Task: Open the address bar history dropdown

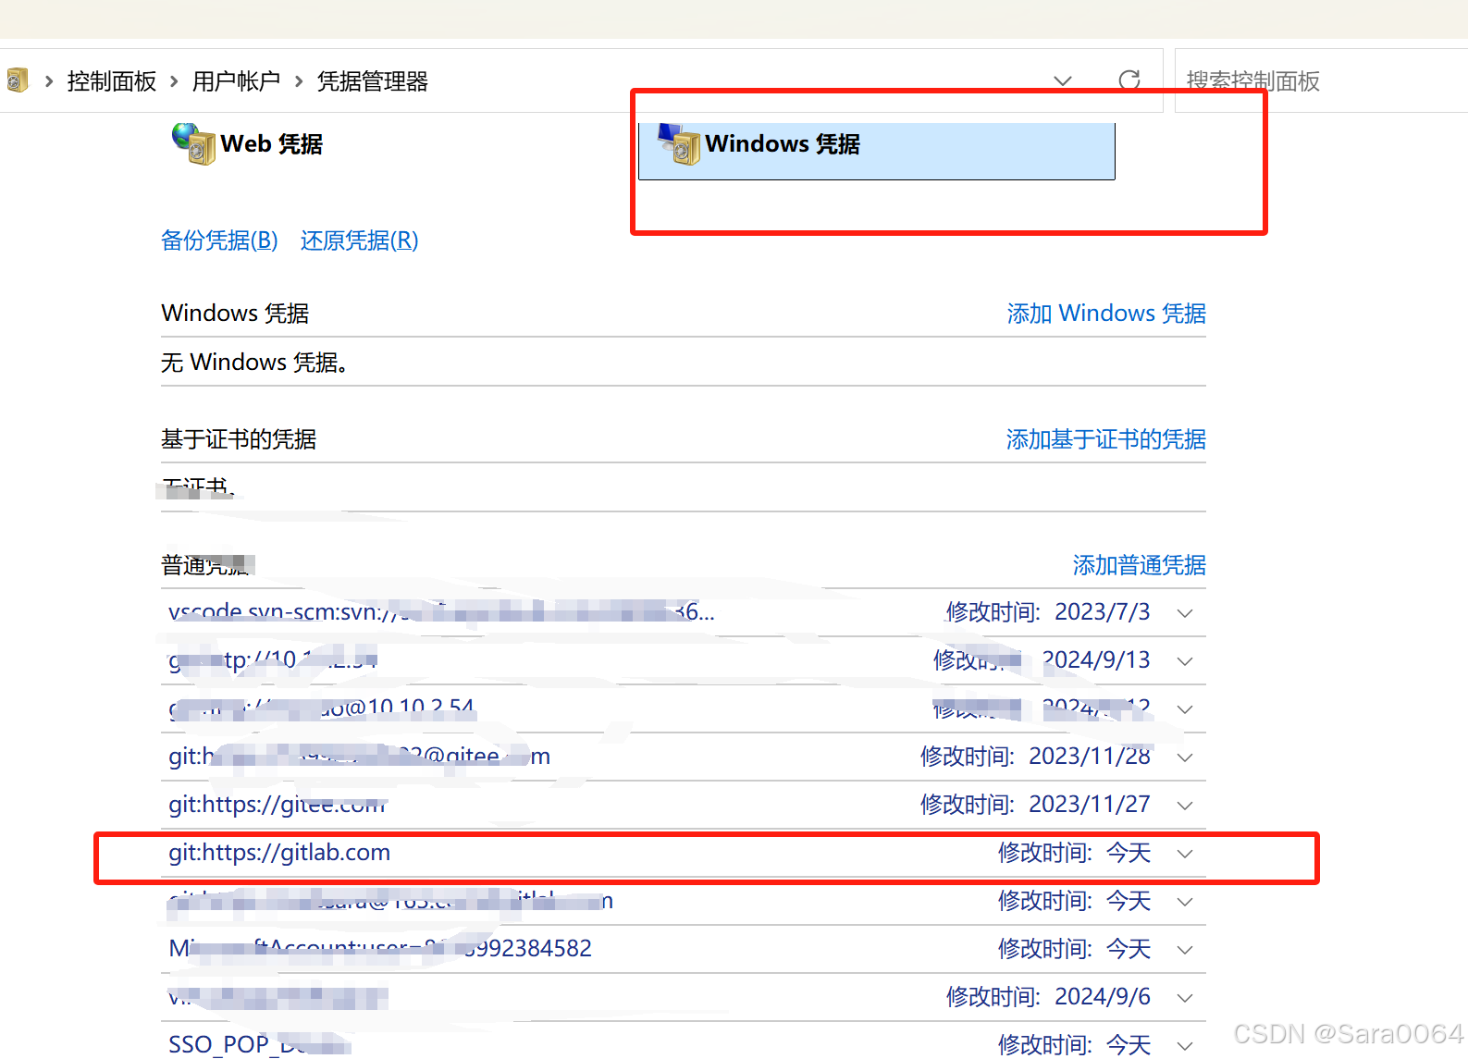Action: [1063, 80]
